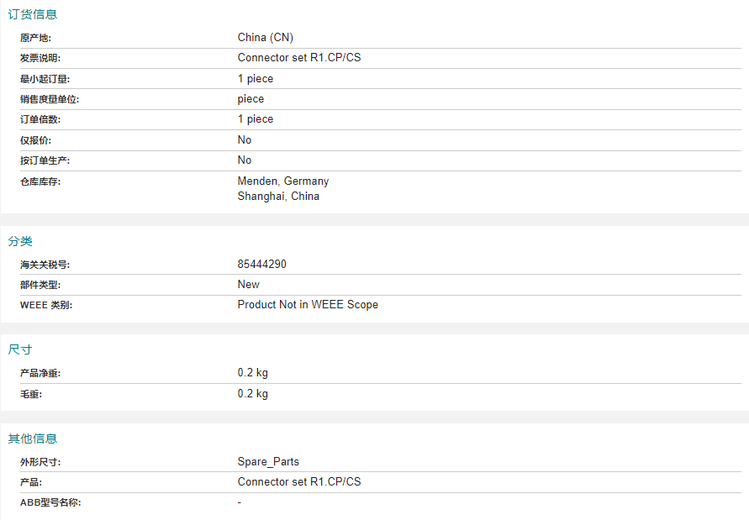The height and width of the screenshot is (520, 749).
Task: Click the 分类 section heading
Action: (20, 241)
